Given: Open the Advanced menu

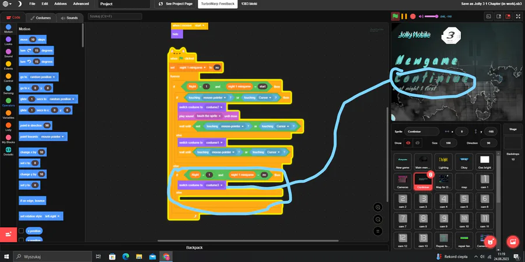Looking at the screenshot, I should 81,3.
